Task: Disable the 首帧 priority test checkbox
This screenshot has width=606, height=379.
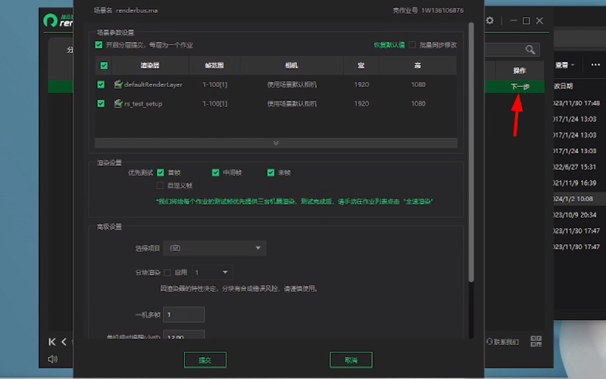Action: pyautogui.click(x=161, y=172)
